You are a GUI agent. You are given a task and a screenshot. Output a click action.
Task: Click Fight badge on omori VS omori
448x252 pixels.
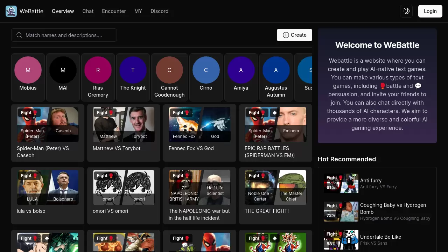105,176
